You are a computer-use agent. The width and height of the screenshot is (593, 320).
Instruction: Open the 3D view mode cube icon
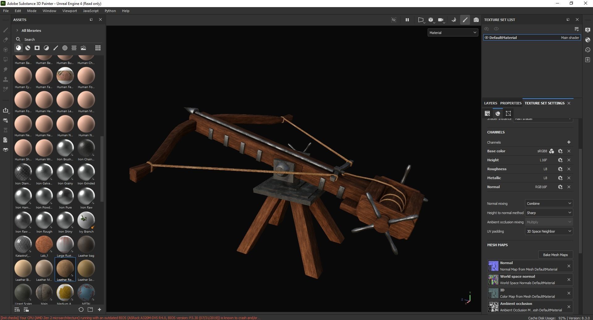431,20
